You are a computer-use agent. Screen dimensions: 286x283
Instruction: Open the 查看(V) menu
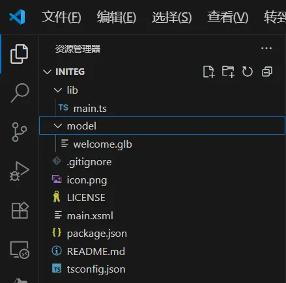coord(228,17)
